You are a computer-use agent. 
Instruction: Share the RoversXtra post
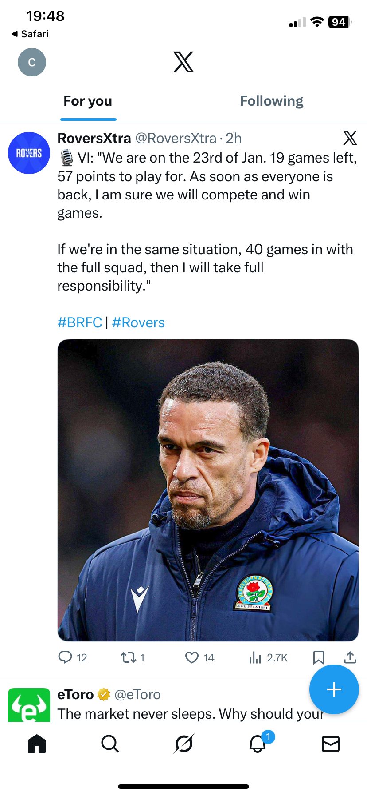350,657
